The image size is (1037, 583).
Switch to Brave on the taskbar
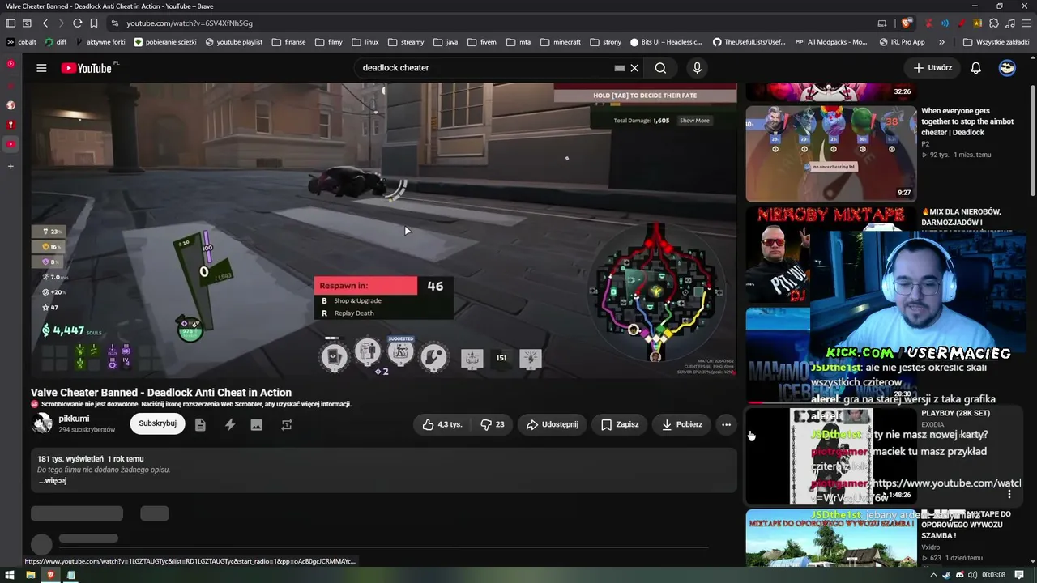(50, 575)
